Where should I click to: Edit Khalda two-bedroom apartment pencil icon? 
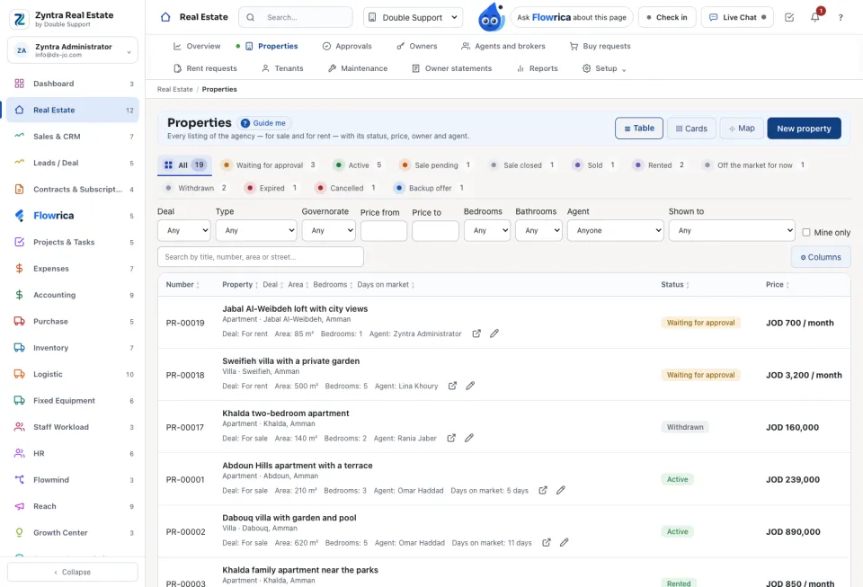[x=469, y=438]
